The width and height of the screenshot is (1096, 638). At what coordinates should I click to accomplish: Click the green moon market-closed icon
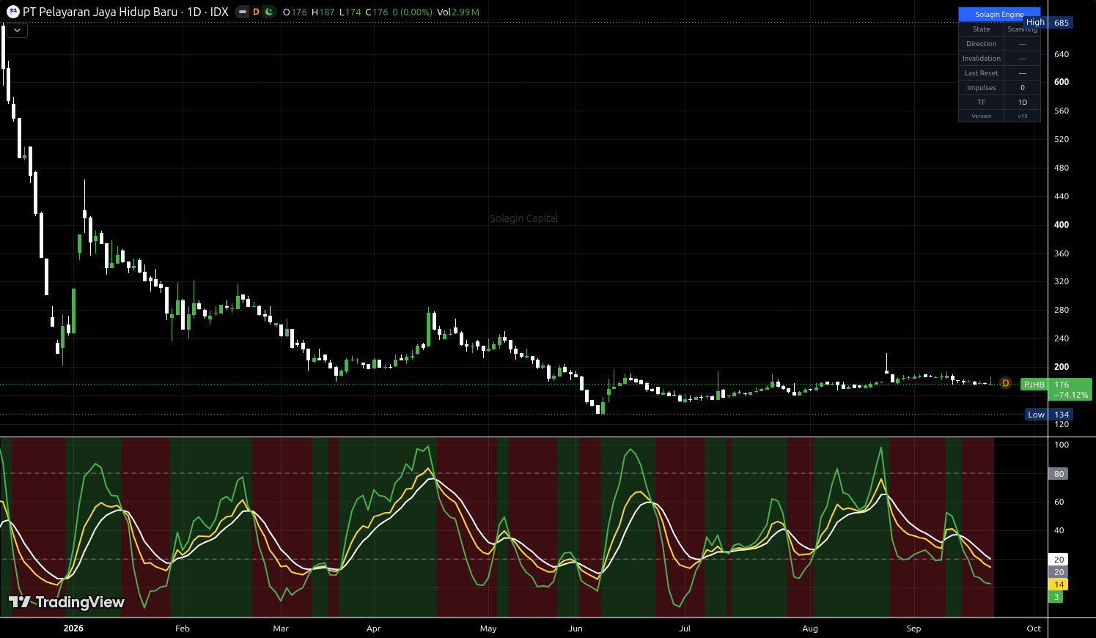269,12
